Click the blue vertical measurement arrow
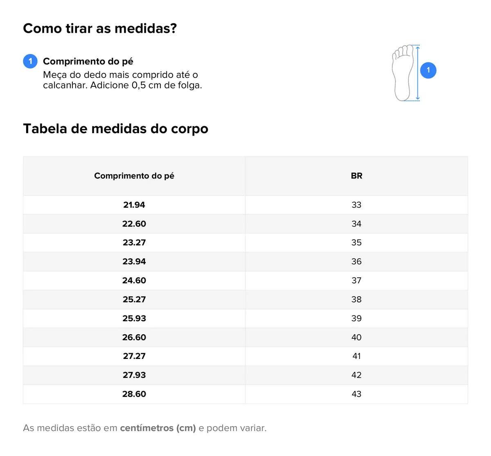The image size is (491, 456). [x=418, y=73]
